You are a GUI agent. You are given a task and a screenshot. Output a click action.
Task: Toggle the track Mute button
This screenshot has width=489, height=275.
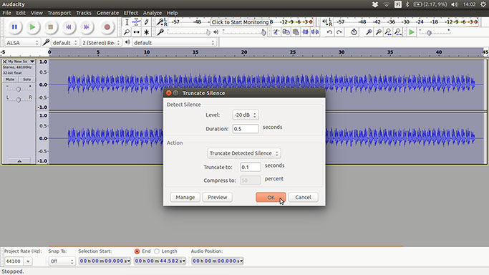tap(10, 79)
